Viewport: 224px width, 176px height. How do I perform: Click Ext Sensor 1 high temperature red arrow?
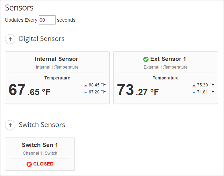[194, 85]
